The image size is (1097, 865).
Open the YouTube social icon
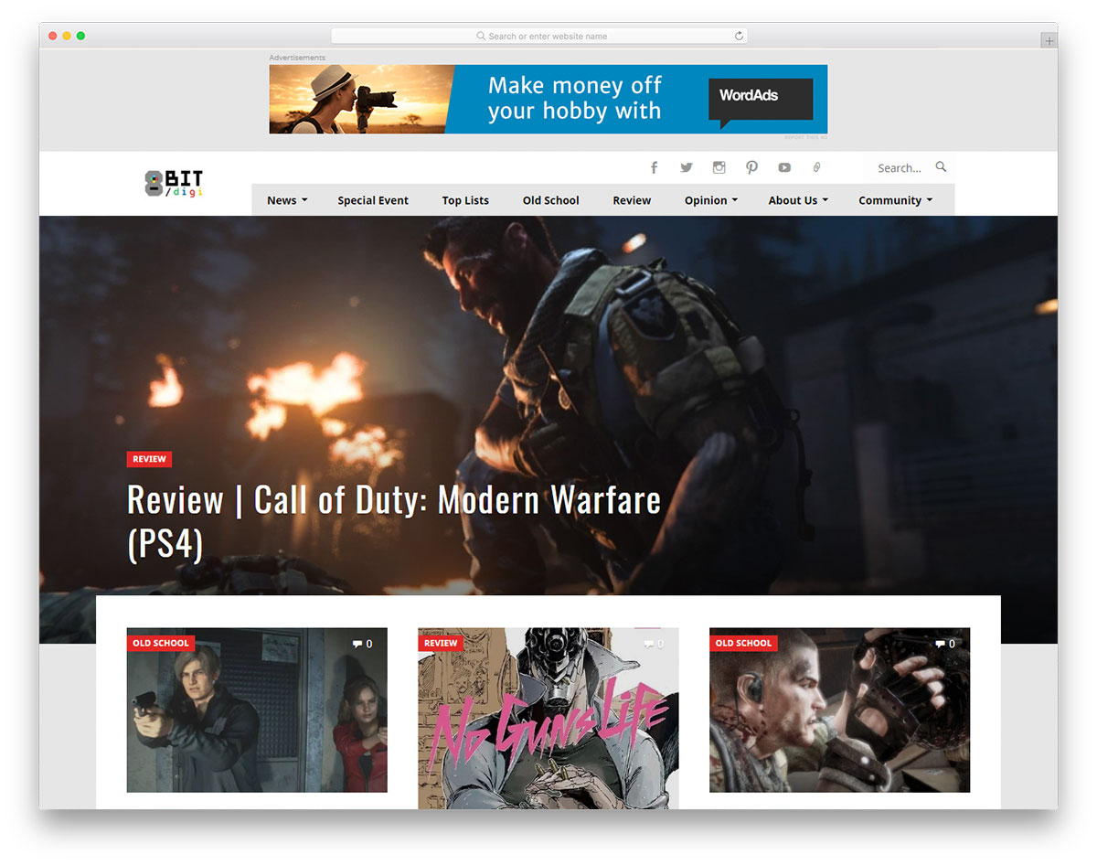click(x=784, y=167)
